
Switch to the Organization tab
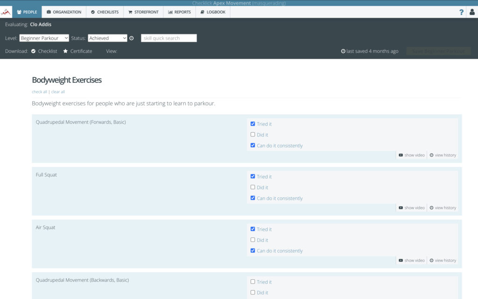pyautogui.click(x=63, y=12)
